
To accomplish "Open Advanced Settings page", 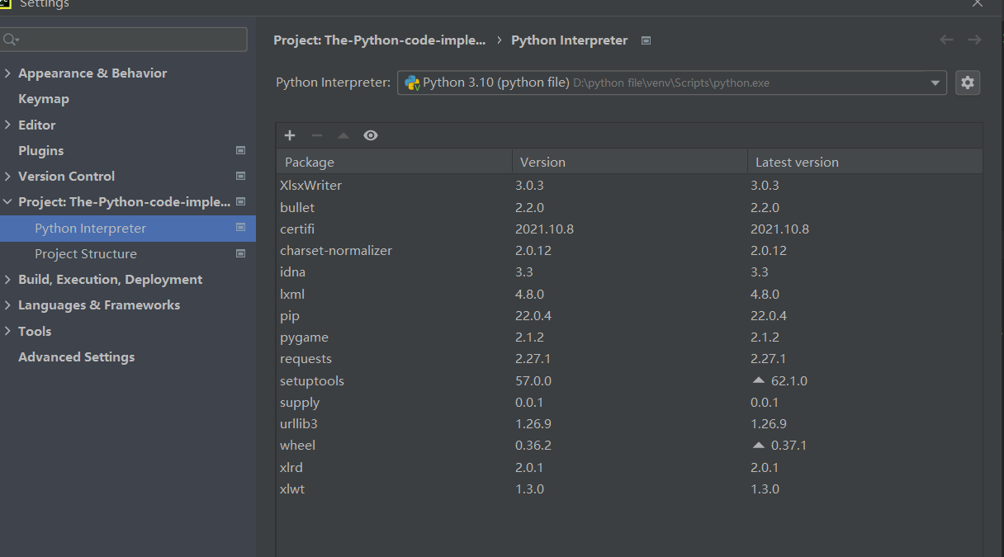I will 76,356.
